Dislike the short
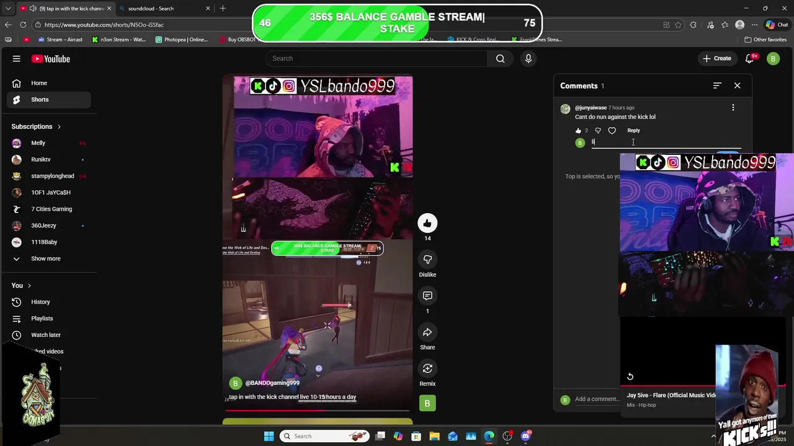794x446 pixels. (x=427, y=260)
